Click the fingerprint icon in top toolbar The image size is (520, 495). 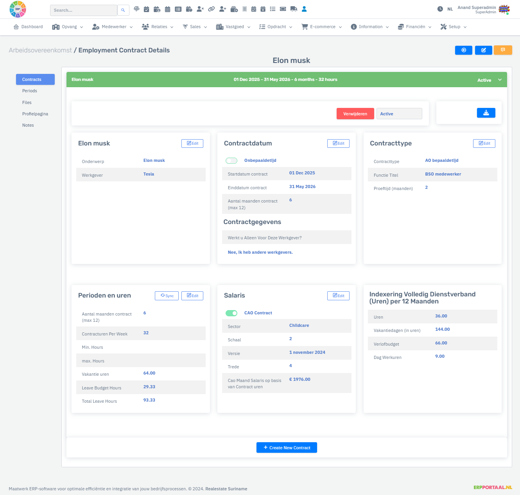click(136, 9)
